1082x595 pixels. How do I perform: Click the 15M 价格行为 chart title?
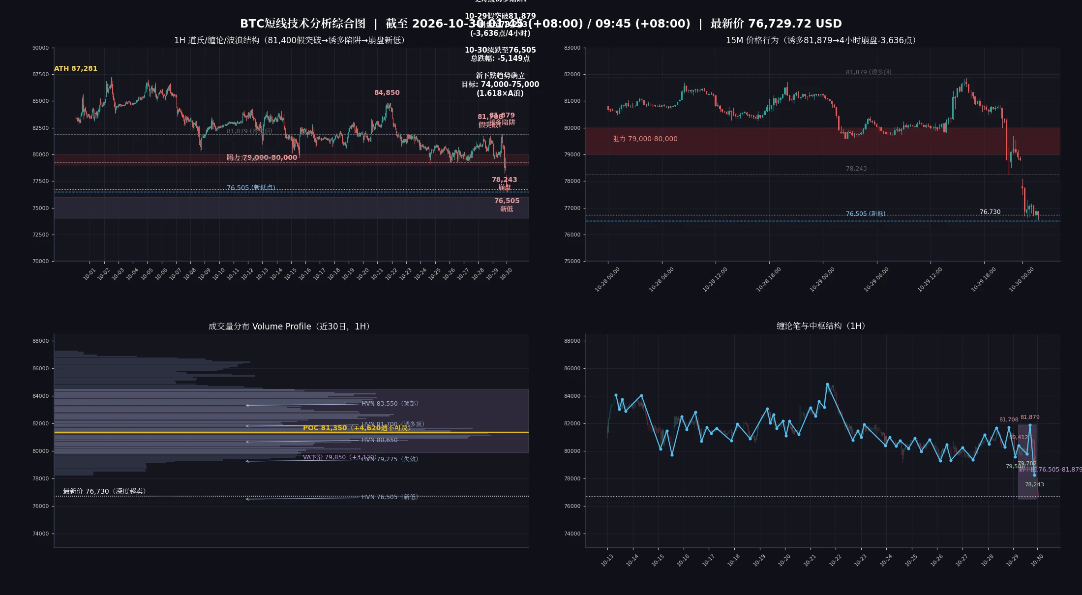click(823, 40)
